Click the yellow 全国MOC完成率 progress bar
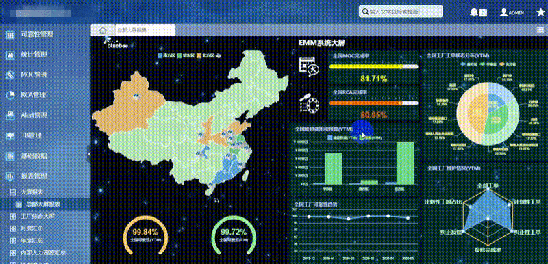 (373, 66)
